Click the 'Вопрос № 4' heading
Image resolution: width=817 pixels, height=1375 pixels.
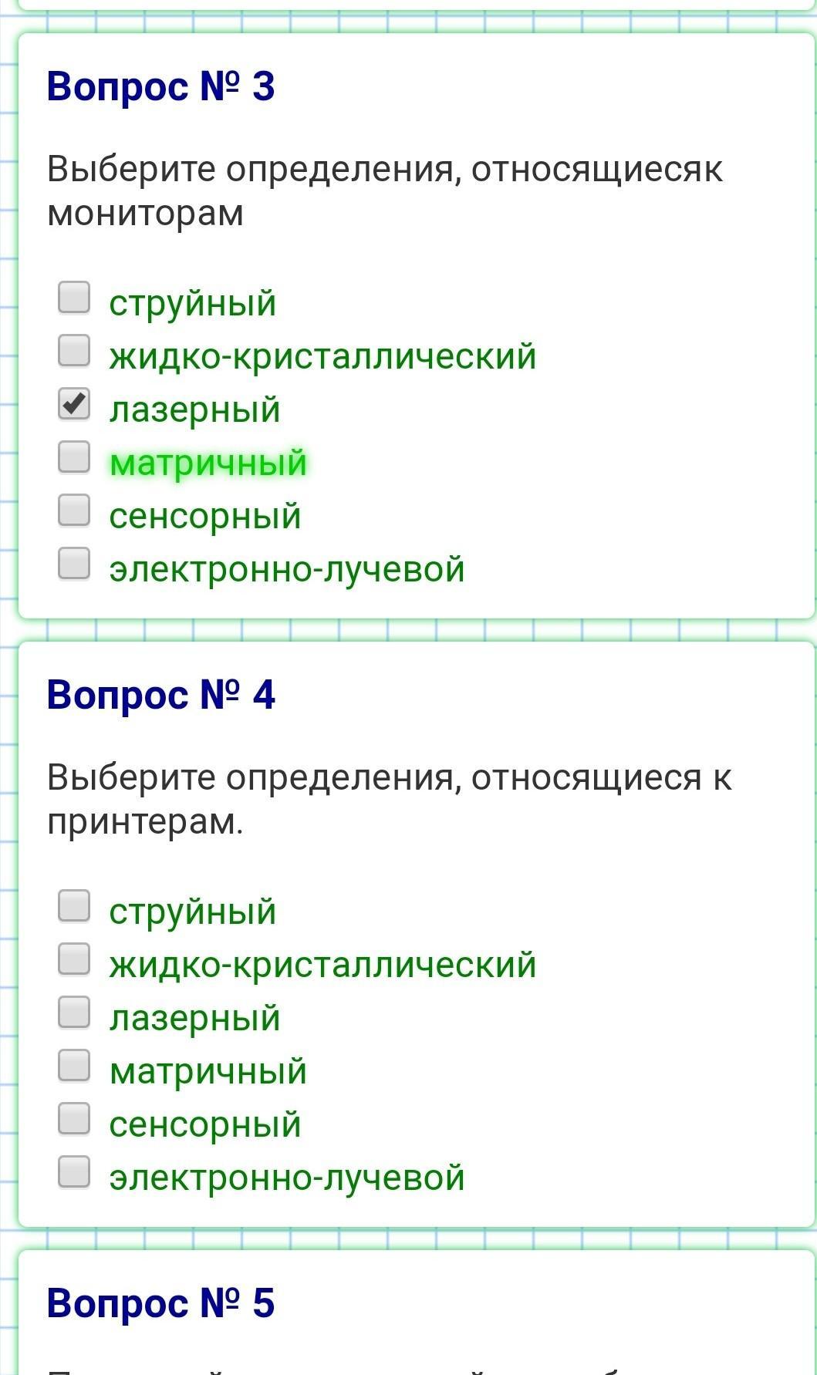(x=160, y=695)
